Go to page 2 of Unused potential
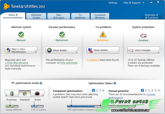The width and height of the screenshot is (165, 114). [146, 90]
